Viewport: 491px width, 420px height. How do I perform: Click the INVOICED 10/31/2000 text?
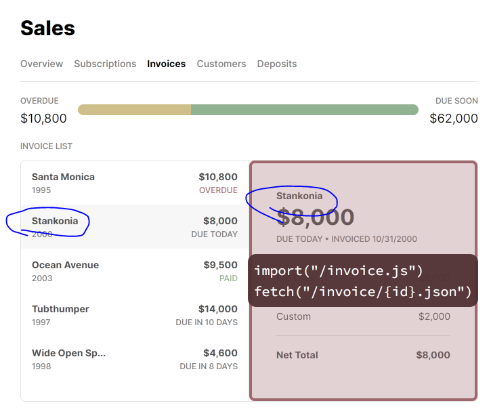coord(375,239)
